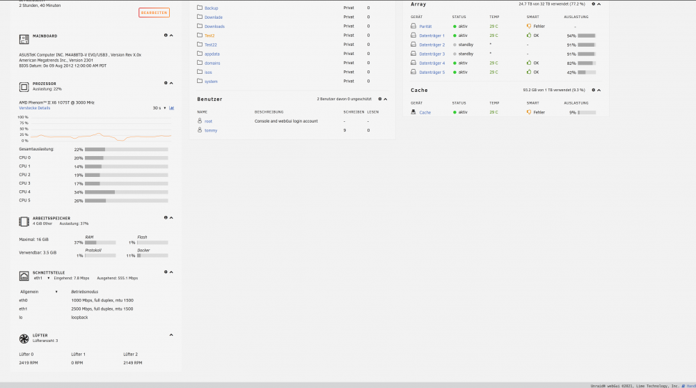Click the system folder icon

tap(200, 81)
